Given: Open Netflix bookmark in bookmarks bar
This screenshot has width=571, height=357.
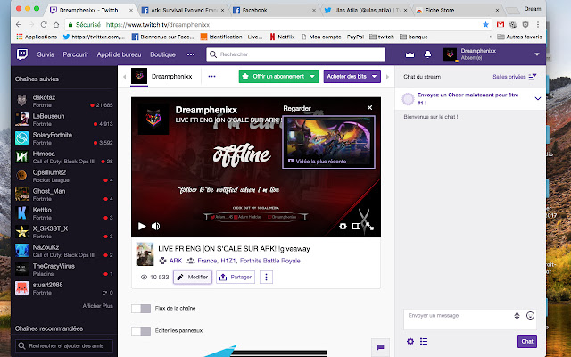Looking at the screenshot, I should tap(282, 37).
